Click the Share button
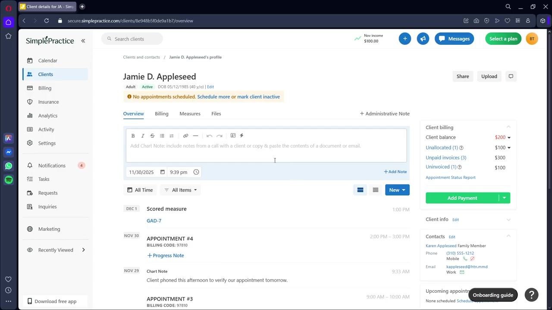This screenshot has width=552, height=310. (463, 76)
